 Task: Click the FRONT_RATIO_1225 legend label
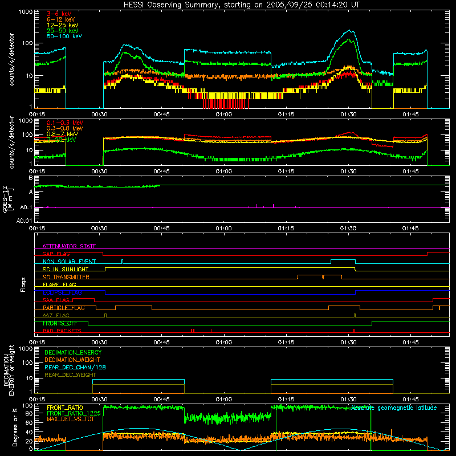coord(74,414)
